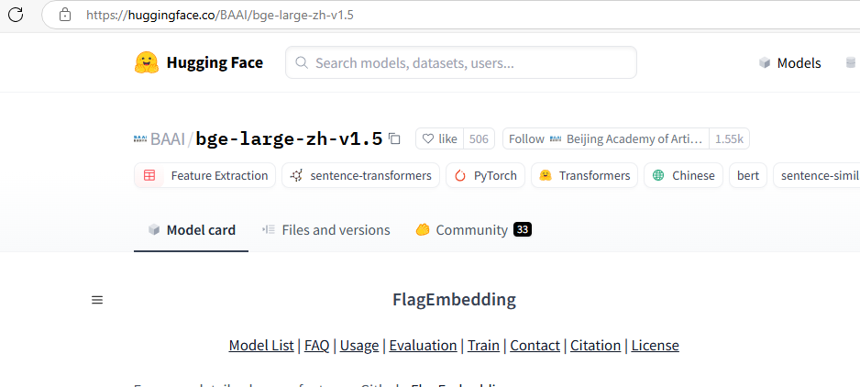
Task: Open the table of contents hamburger icon
Action: click(x=97, y=300)
